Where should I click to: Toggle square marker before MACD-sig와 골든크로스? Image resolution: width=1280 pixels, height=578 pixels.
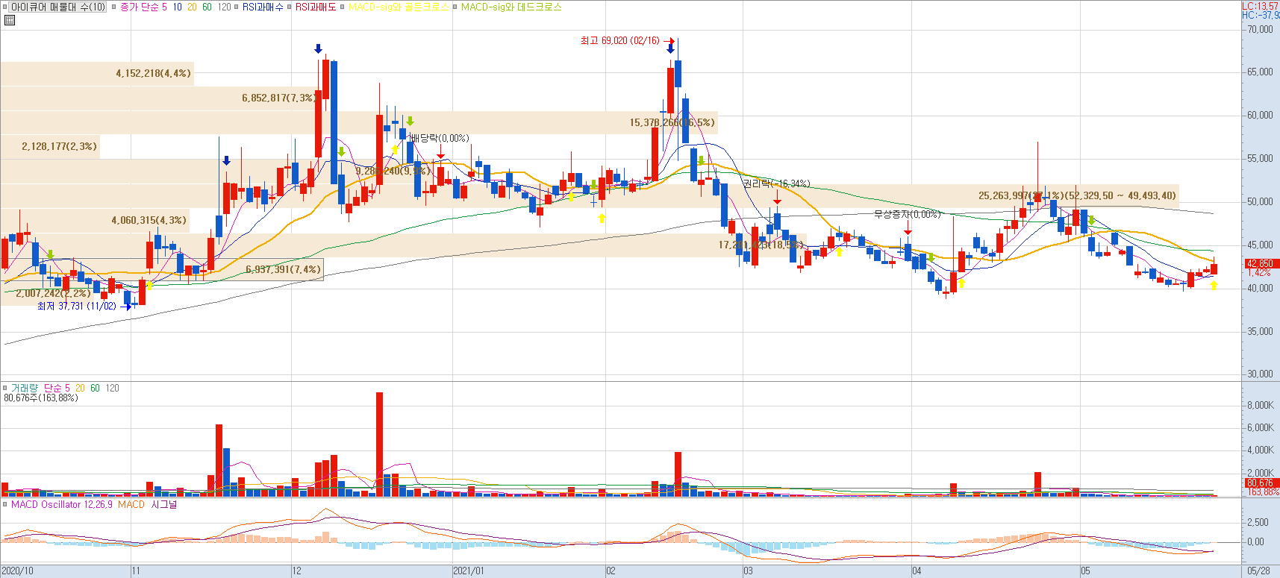pyautogui.click(x=342, y=7)
